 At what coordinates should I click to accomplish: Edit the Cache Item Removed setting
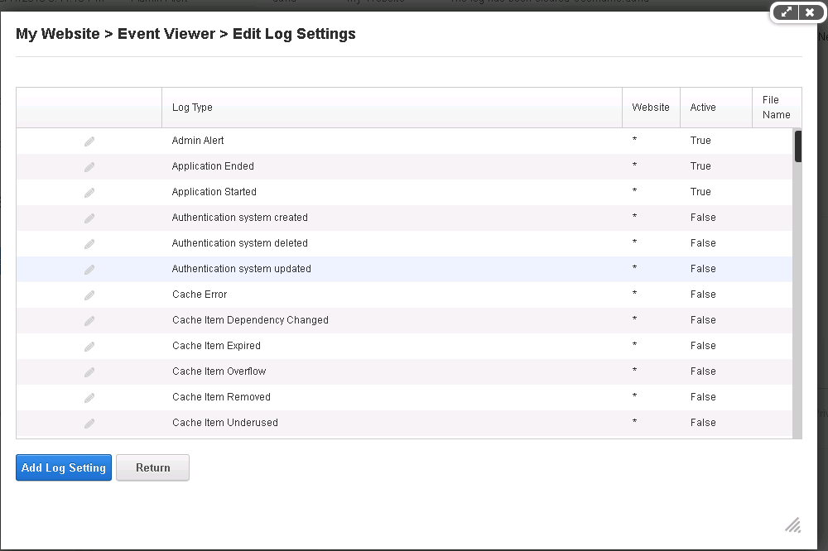click(x=89, y=397)
